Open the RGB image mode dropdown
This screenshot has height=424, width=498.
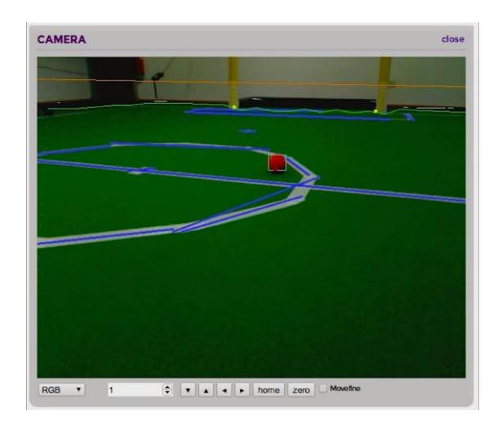[x=62, y=390]
